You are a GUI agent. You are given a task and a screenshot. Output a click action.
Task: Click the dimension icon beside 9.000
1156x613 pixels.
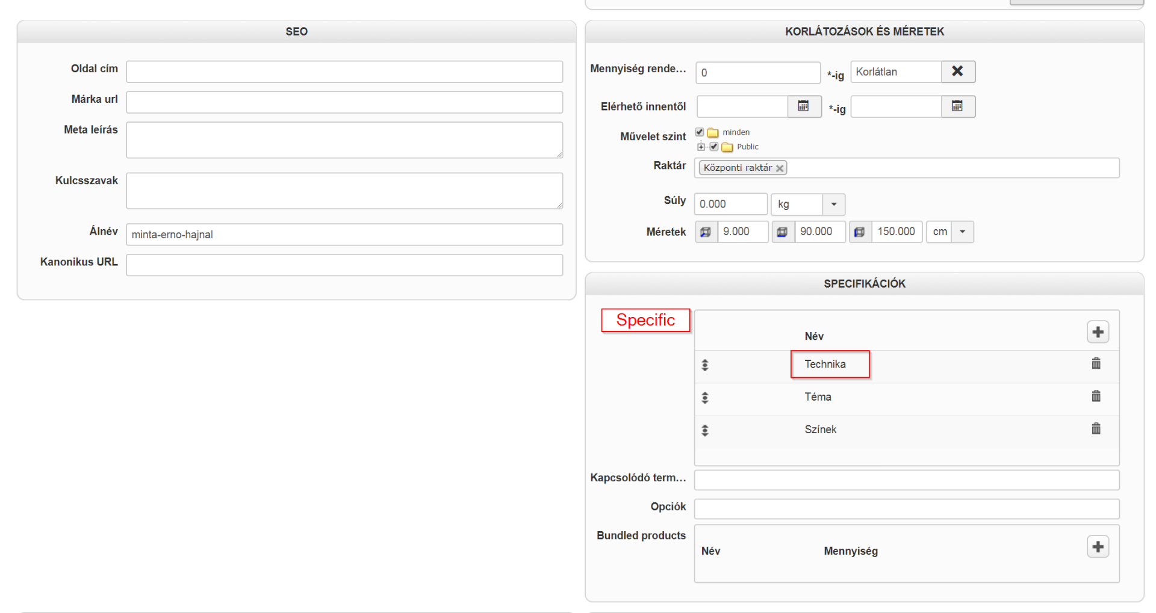706,232
